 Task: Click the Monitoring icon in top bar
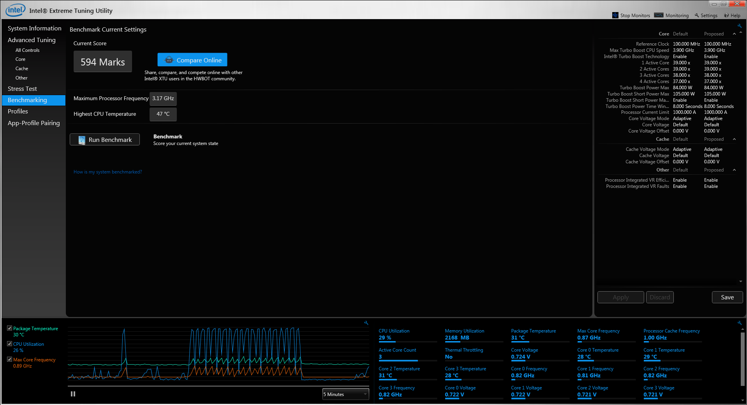coord(659,15)
